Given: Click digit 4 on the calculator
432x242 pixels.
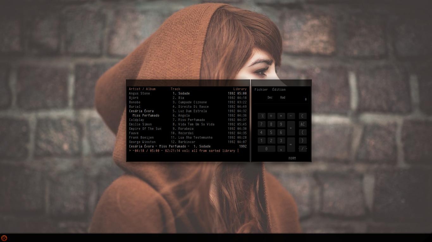Looking at the screenshot, I should pyautogui.click(x=262, y=132).
